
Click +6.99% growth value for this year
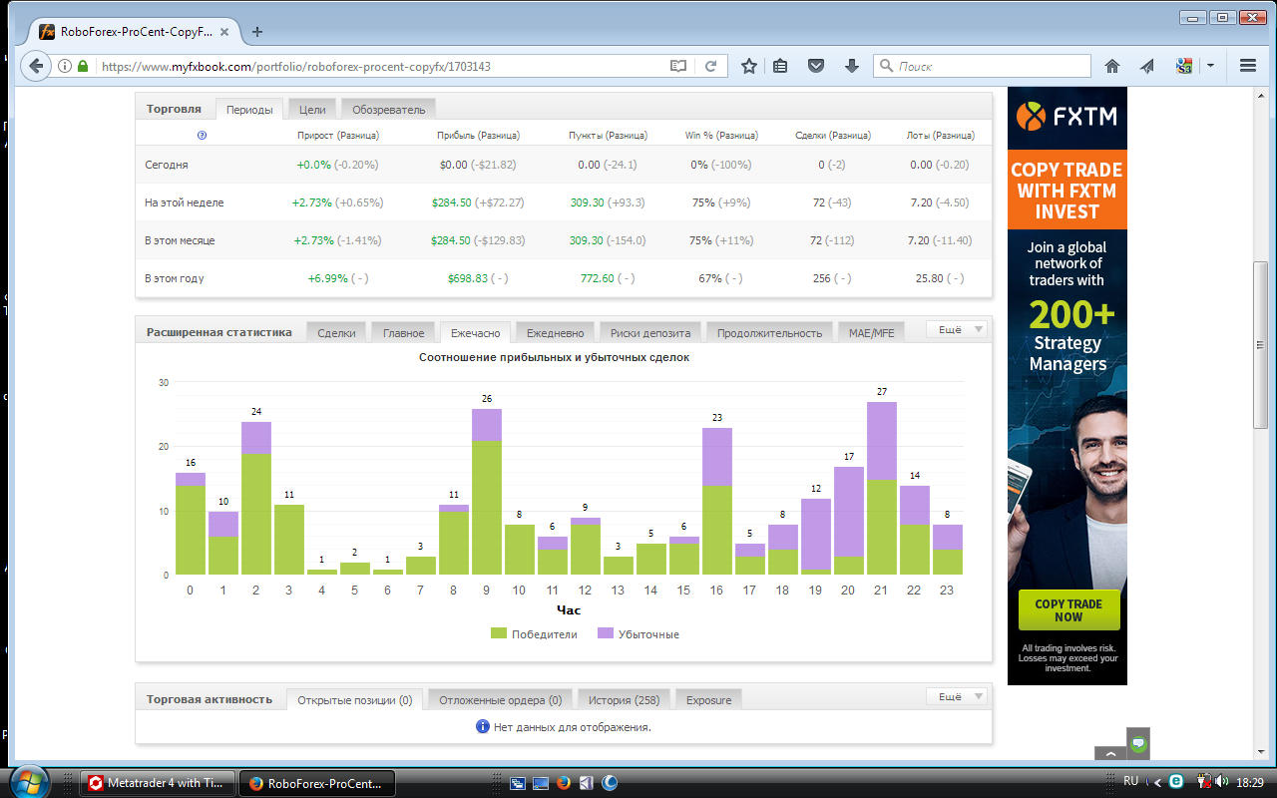327,278
